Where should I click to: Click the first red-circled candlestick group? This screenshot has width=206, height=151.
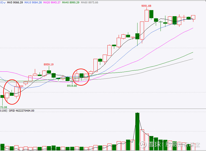click(x=12, y=92)
